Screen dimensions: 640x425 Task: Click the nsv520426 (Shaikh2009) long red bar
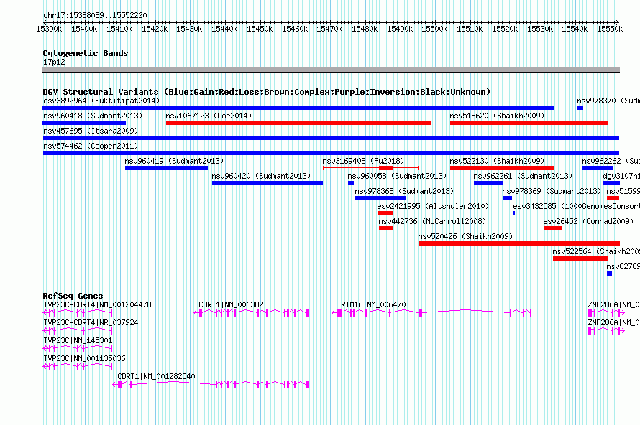(x=519, y=243)
